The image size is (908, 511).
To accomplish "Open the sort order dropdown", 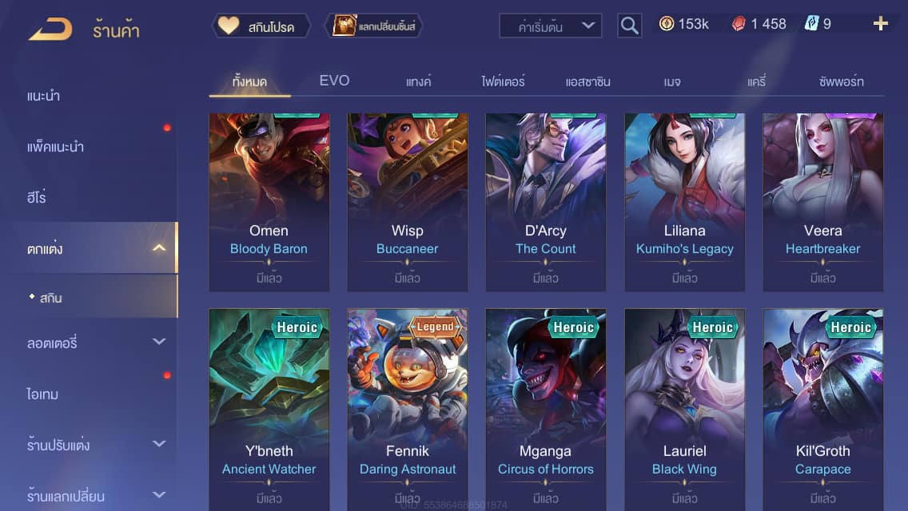I will [x=550, y=26].
